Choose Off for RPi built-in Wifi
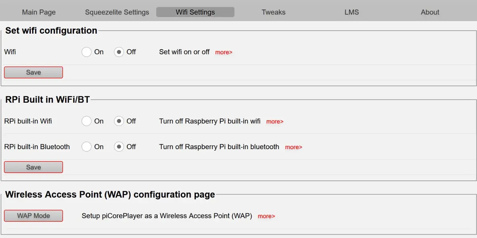 point(119,121)
